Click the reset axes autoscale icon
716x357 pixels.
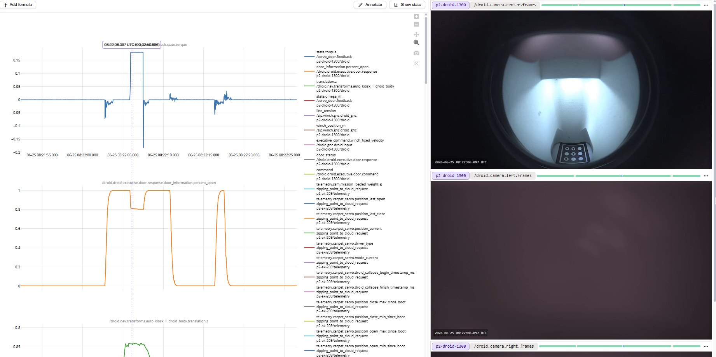416,63
